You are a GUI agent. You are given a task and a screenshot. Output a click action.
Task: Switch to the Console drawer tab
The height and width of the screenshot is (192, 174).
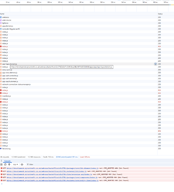(7, 161)
